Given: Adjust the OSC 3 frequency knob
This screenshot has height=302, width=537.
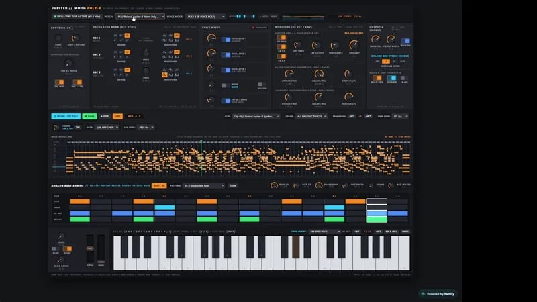Looking at the screenshot, I should 146,70.
